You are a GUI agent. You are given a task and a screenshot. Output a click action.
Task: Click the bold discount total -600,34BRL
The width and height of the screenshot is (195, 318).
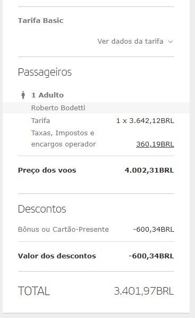point(151,256)
